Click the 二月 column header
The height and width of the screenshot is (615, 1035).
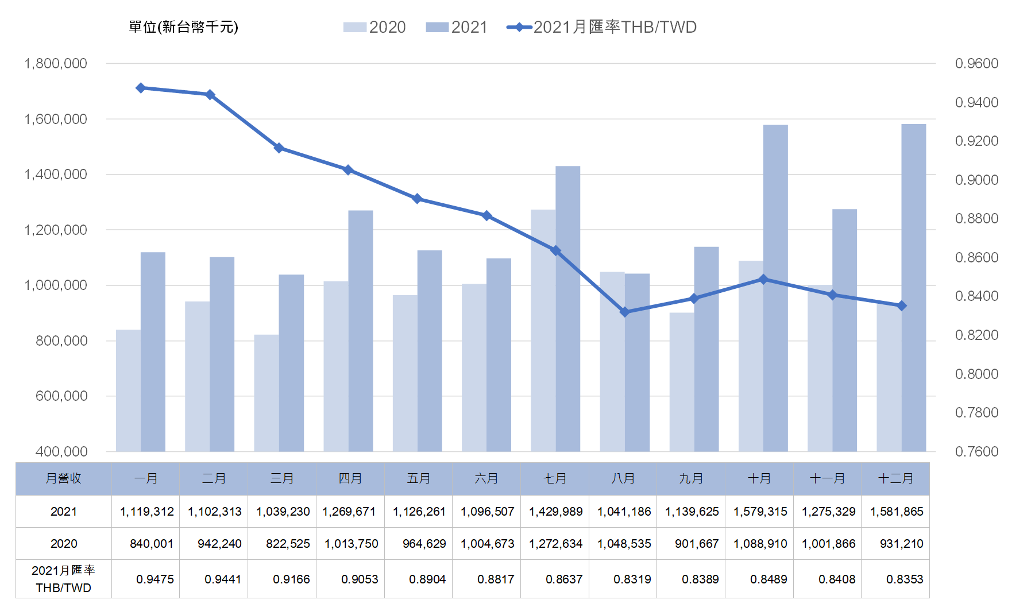click(x=214, y=478)
